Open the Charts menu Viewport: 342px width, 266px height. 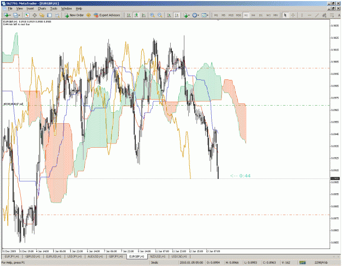point(42,9)
